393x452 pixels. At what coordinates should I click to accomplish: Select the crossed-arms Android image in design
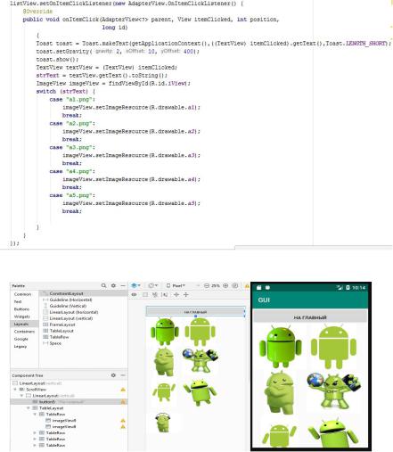tap(164, 362)
